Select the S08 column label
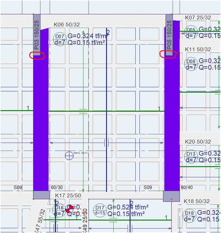This screenshot has width=221, height=233. [x=18, y=187]
